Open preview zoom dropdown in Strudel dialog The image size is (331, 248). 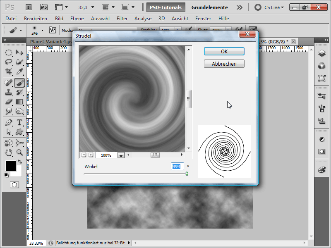click(x=121, y=155)
